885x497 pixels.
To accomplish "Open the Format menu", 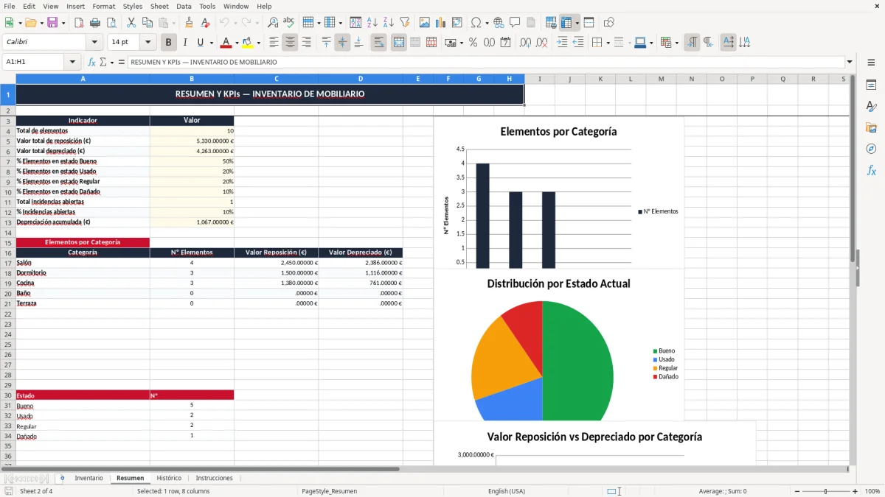I will [x=103, y=6].
